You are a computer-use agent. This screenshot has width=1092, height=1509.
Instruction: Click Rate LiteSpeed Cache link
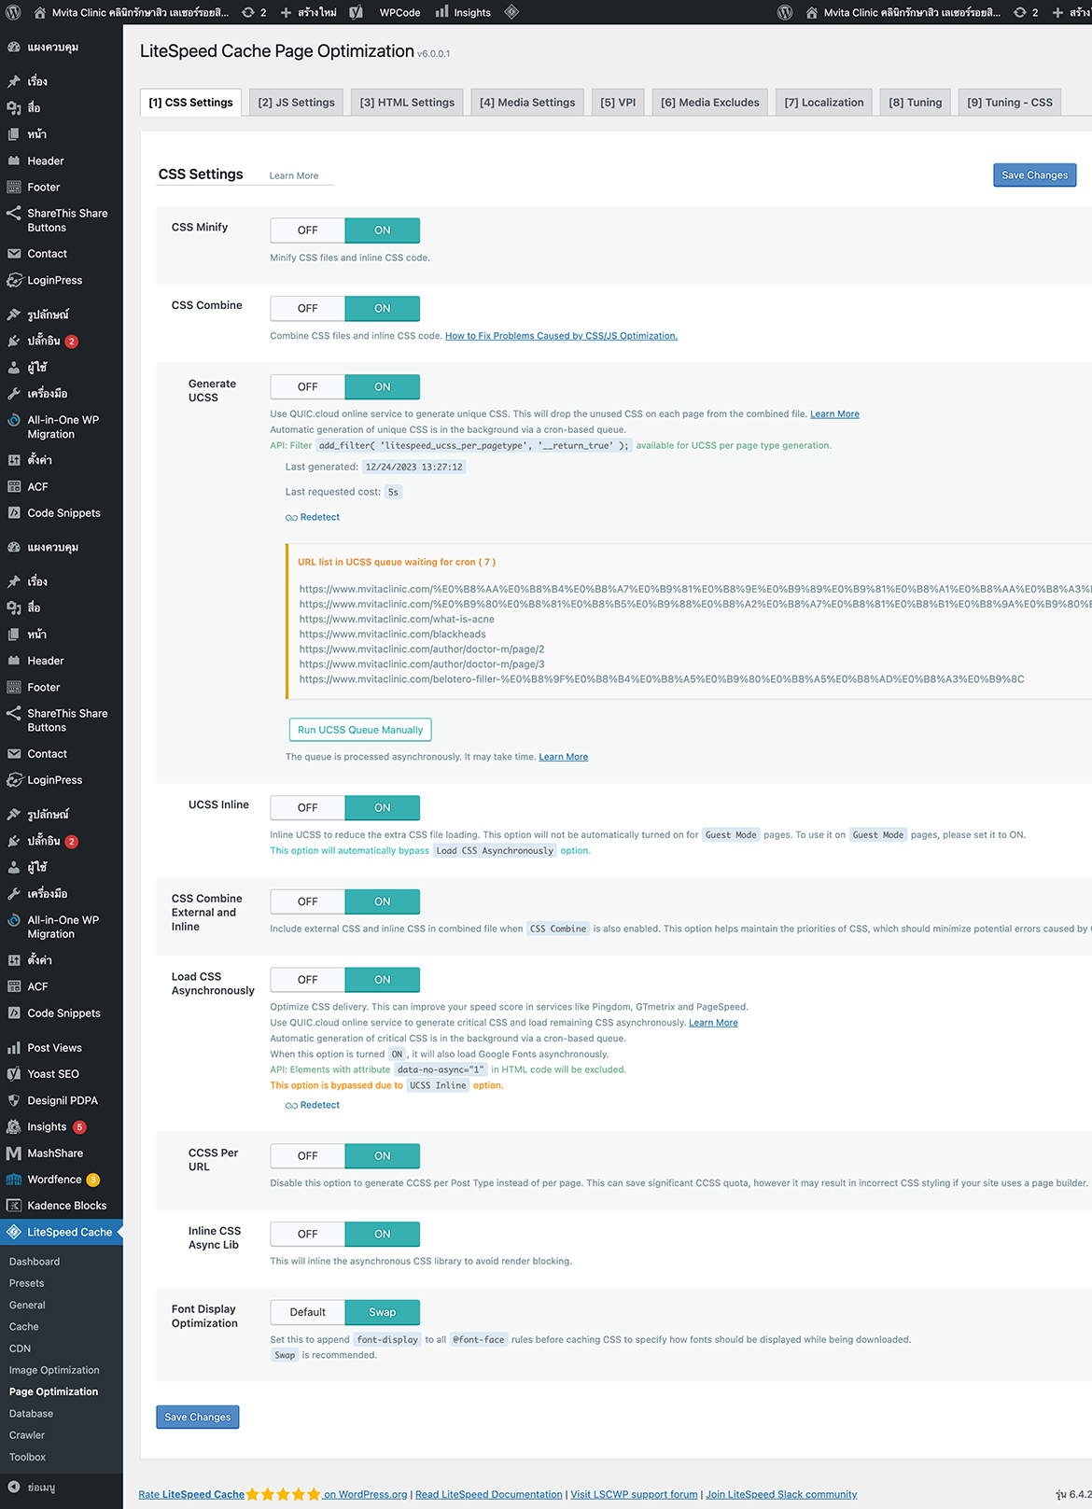(x=191, y=1495)
